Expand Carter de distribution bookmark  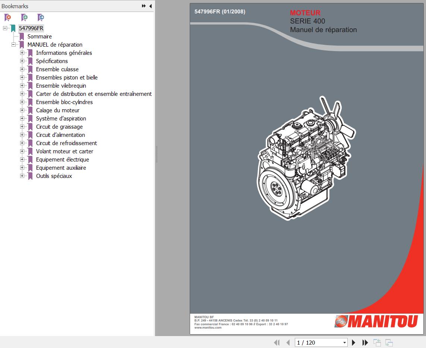click(22, 94)
